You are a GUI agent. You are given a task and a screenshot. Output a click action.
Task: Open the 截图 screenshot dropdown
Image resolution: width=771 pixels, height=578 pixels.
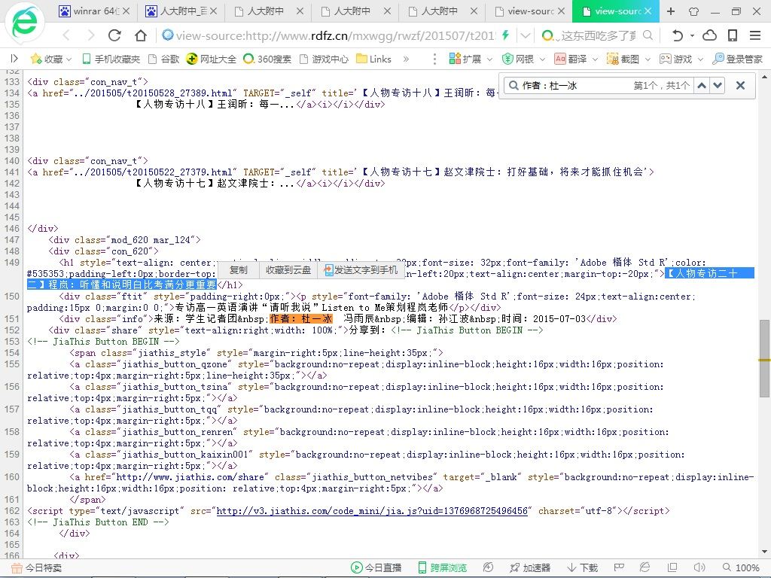pos(629,59)
